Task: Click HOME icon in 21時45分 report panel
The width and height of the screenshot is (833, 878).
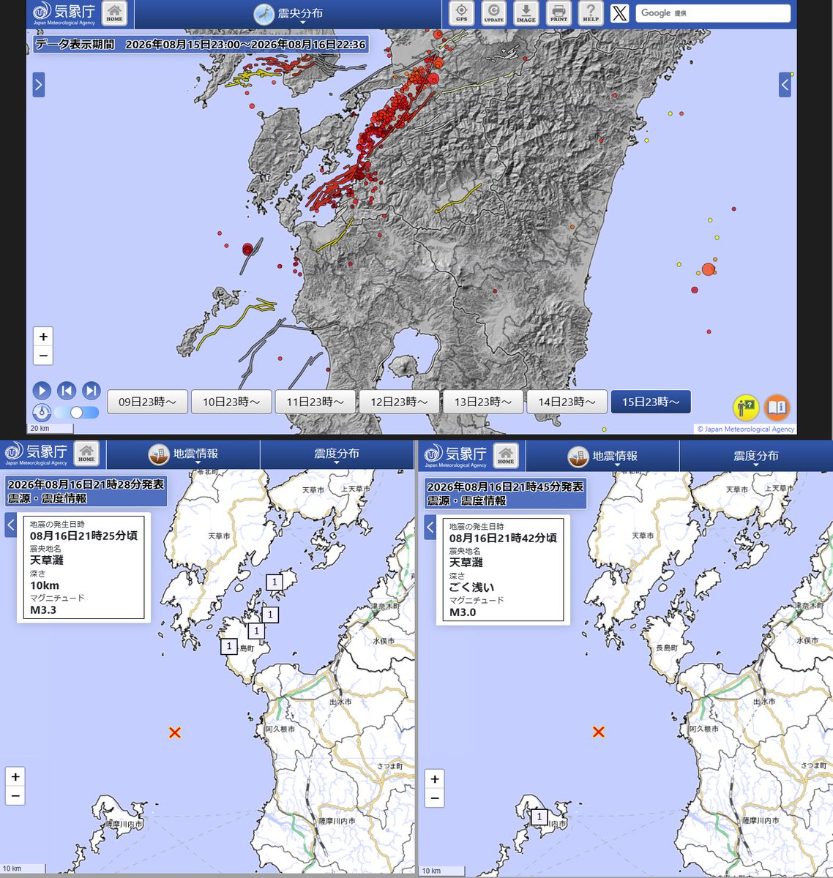Action: point(506,456)
